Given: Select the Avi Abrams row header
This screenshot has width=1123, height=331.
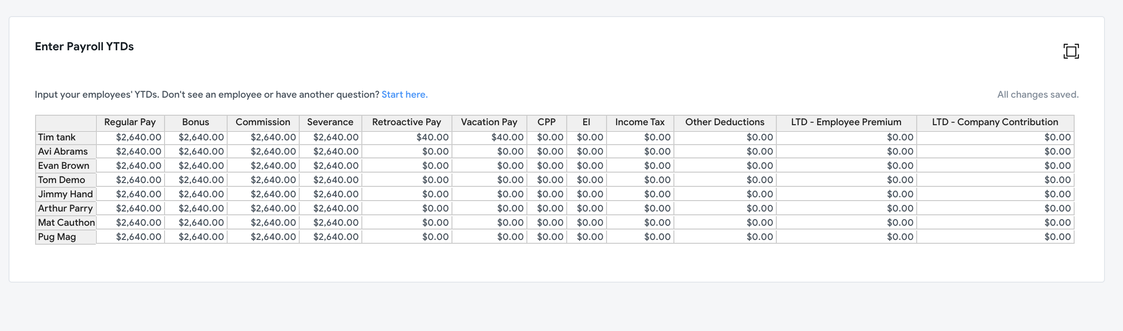Looking at the screenshot, I should point(66,152).
